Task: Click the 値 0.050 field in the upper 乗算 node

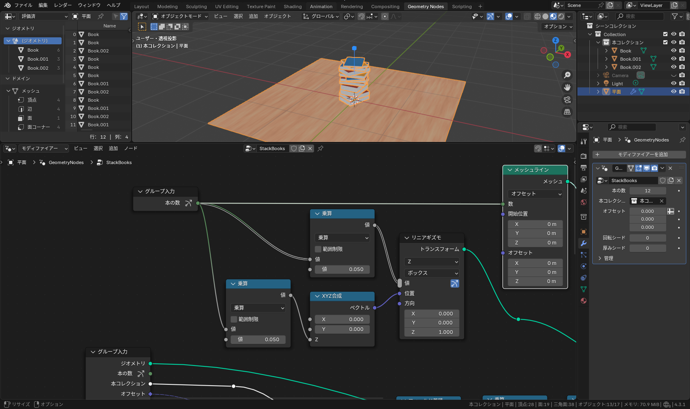Action: (x=342, y=270)
